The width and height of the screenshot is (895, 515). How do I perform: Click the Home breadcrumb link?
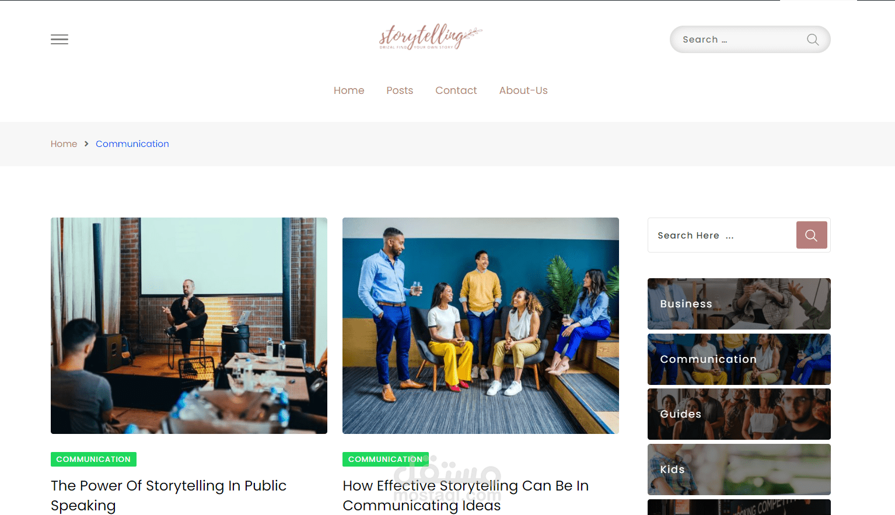pyautogui.click(x=64, y=144)
